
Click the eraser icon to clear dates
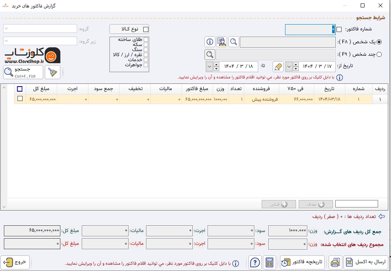pyautogui.click(x=278, y=67)
